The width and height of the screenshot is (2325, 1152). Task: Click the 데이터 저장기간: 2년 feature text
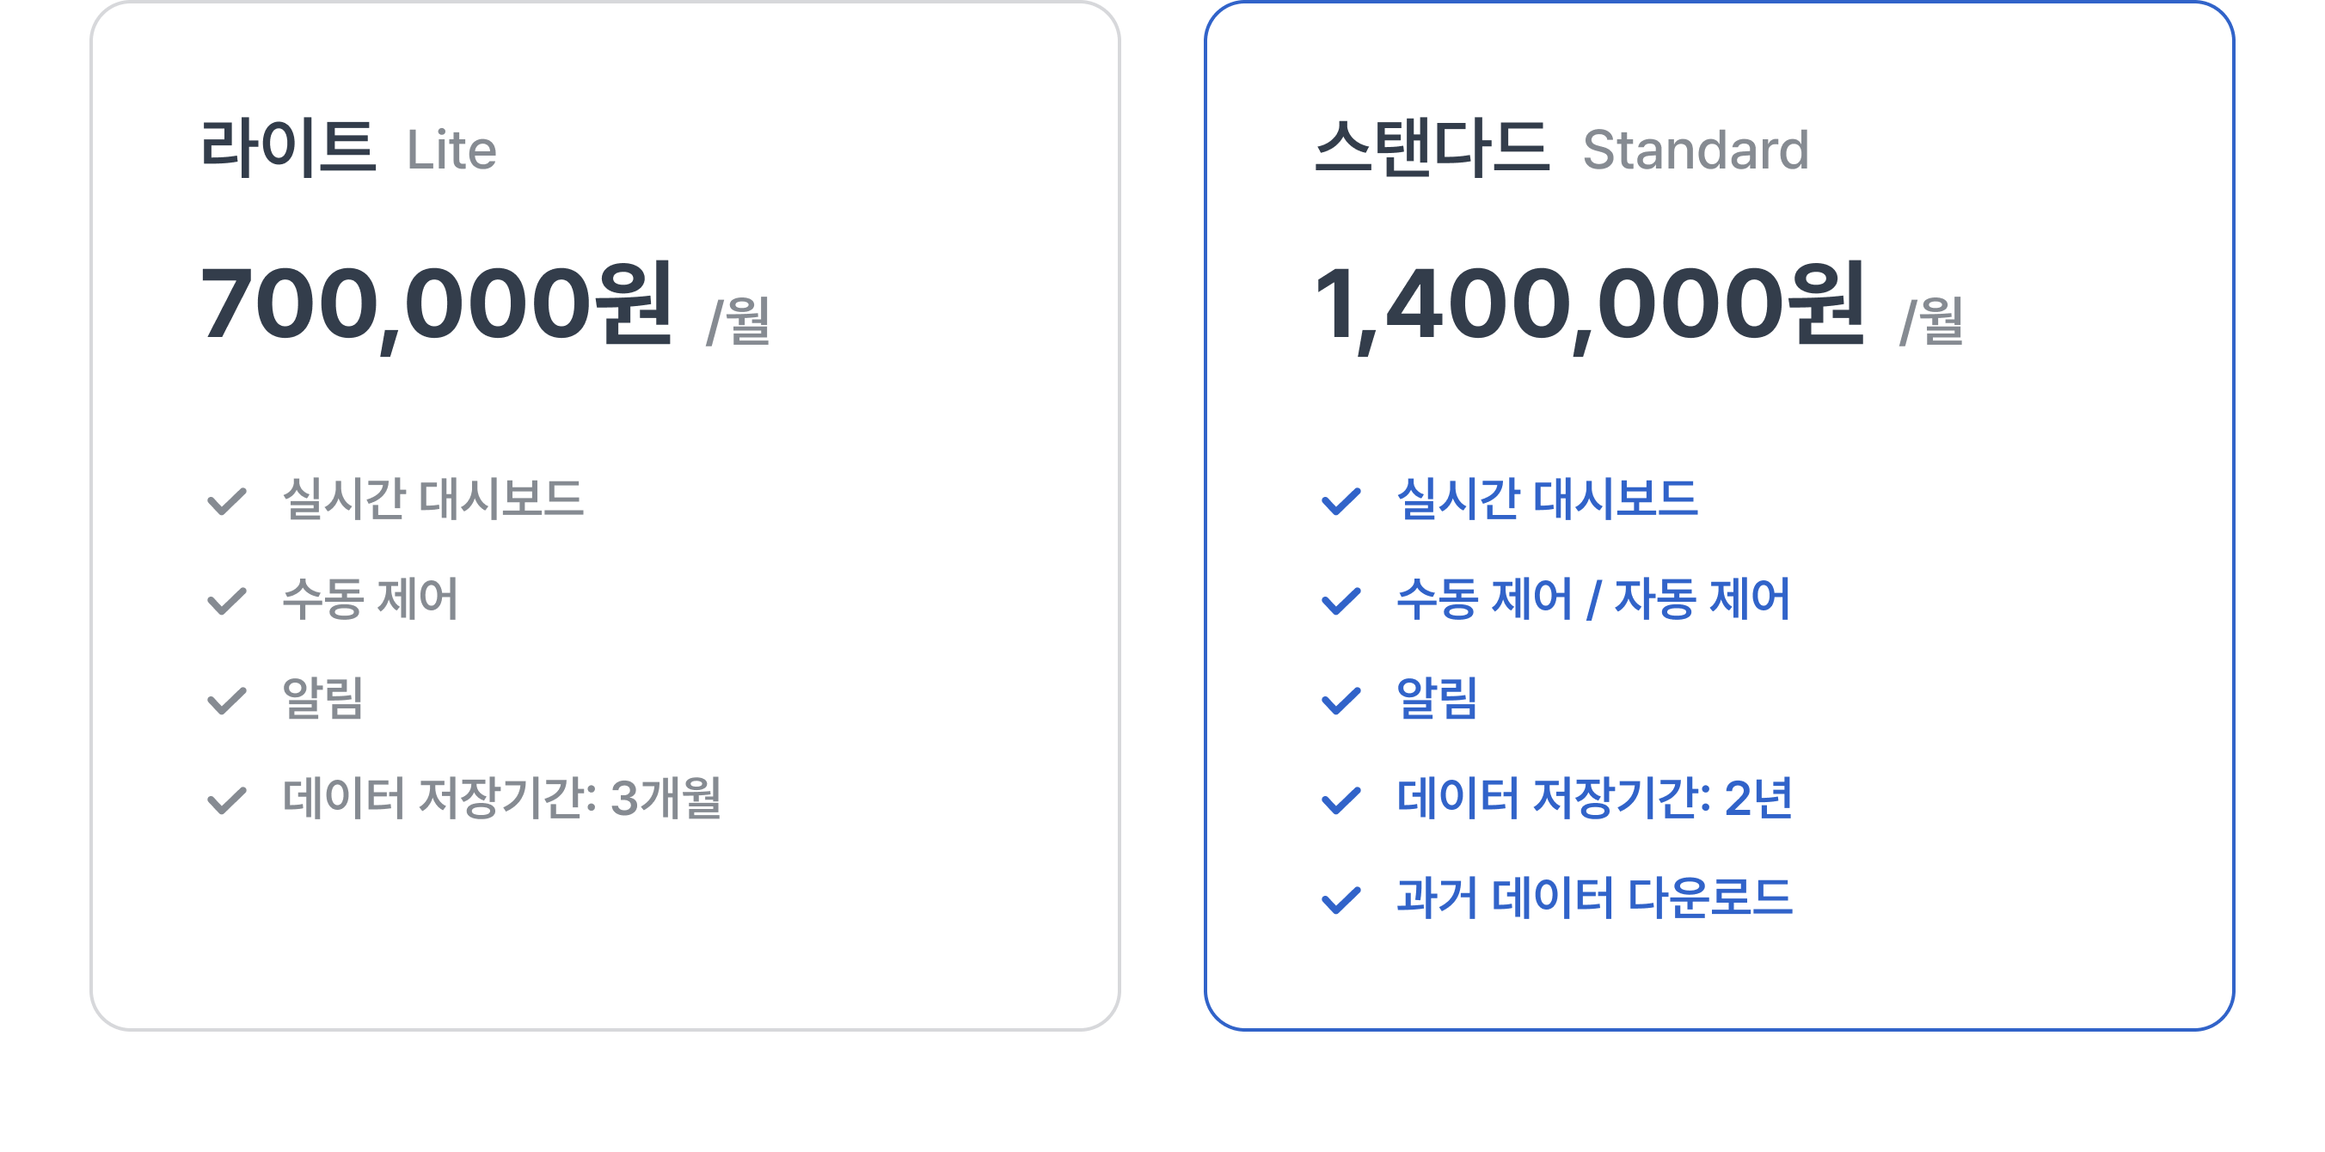point(1595,799)
